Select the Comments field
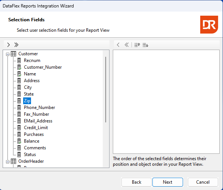This screenshot has width=223, height=190. [x=35, y=148]
